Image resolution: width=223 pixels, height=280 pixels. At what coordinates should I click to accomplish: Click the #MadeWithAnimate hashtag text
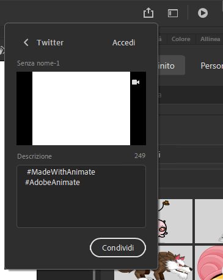[61, 172]
